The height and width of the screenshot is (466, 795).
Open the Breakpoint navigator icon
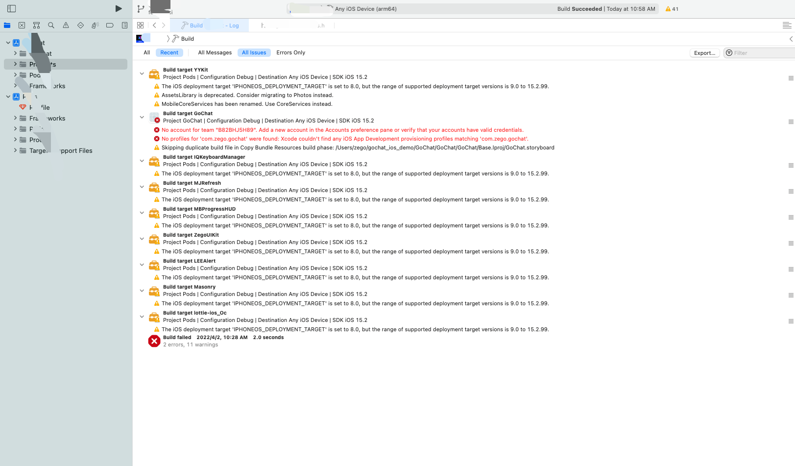click(110, 25)
